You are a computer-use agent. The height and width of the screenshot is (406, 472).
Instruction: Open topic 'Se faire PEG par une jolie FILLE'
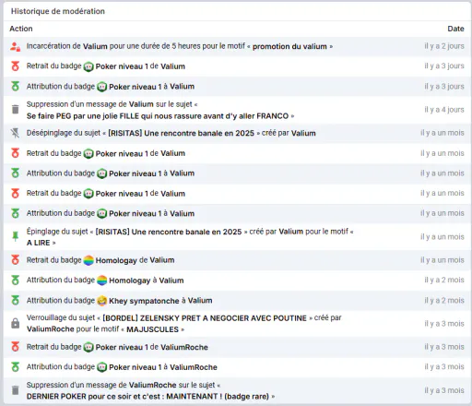pos(158,116)
